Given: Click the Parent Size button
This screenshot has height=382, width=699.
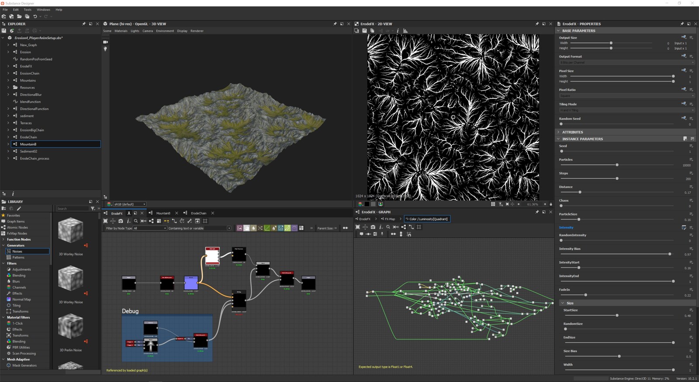Looking at the screenshot, I should tap(327, 228).
